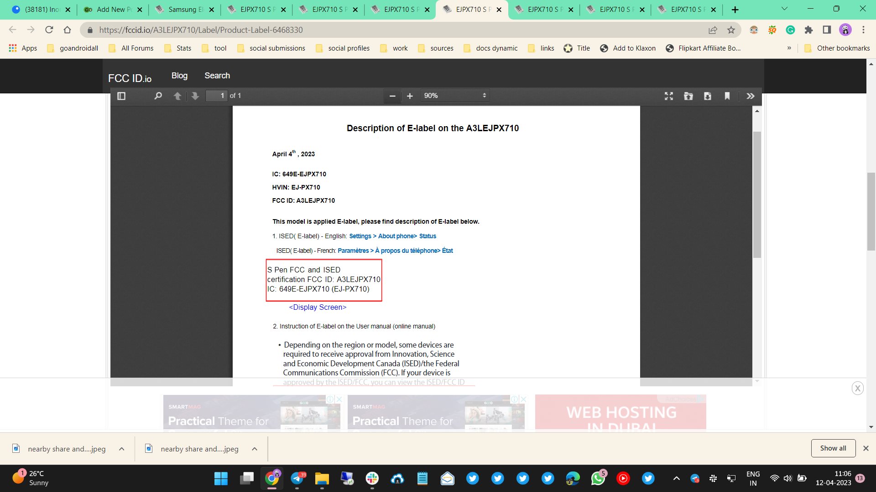The image size is (876, 492).
Task: Close the bottom ad banner
Action: (857, 389)
